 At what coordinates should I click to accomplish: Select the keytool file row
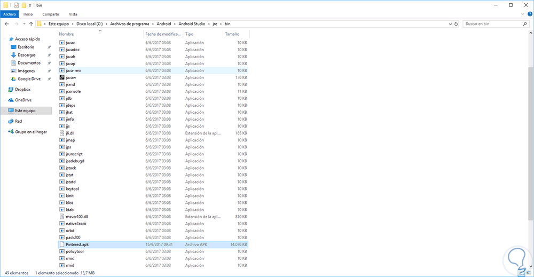[153, 189]
